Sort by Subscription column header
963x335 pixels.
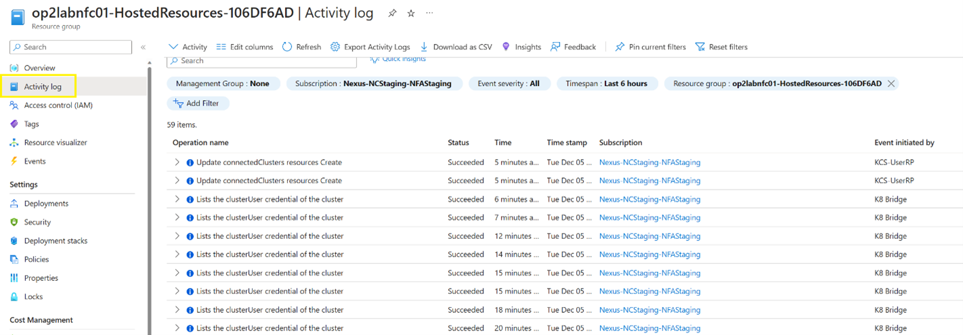point(620,143)
